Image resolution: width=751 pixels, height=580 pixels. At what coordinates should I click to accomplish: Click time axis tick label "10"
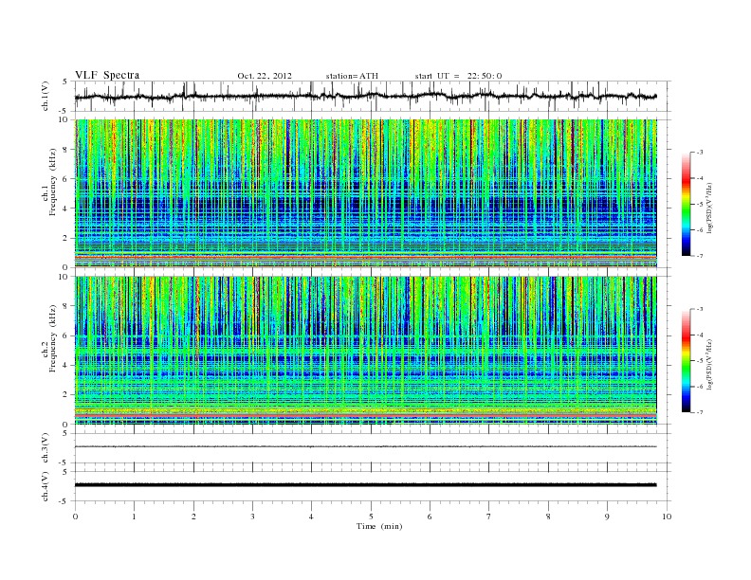point(667,517)
